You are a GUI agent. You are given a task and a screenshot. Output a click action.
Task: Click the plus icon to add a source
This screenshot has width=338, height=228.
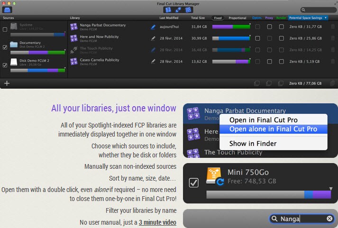pos(7,83)
